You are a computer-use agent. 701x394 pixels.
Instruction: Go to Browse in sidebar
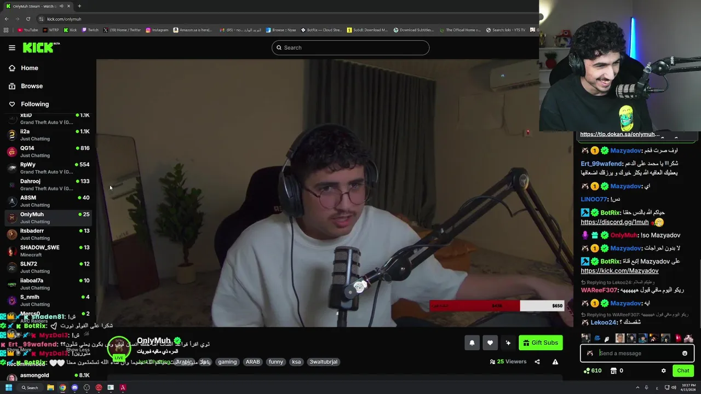[32, 86]
